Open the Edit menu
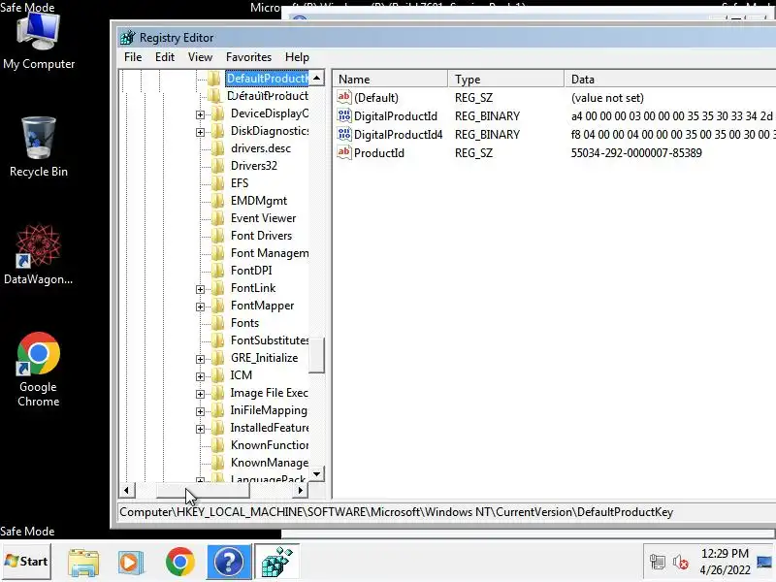 click(164, 57)
